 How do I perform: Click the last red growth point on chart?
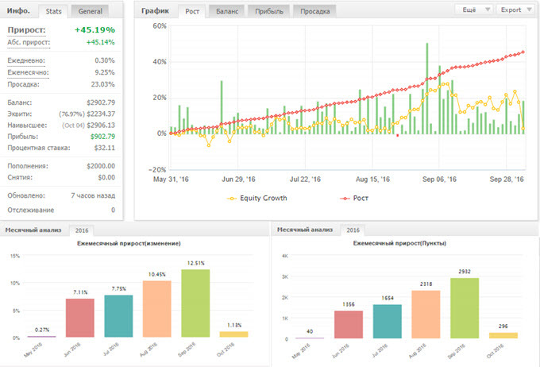point(523,52)
